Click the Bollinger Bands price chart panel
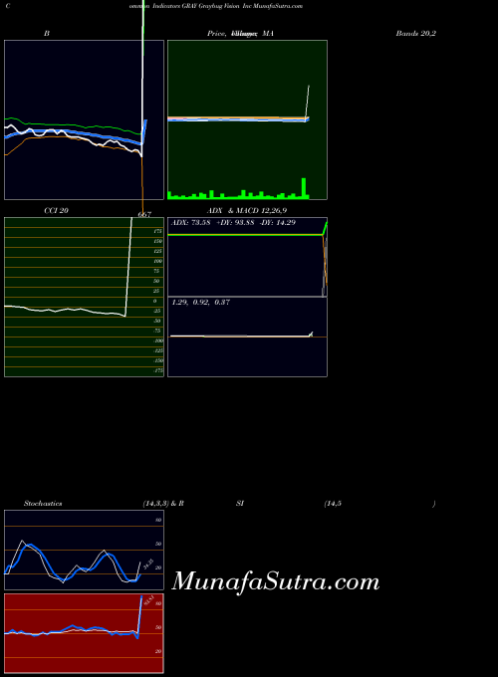Viewport: 498px width, 677px height. 85,120
